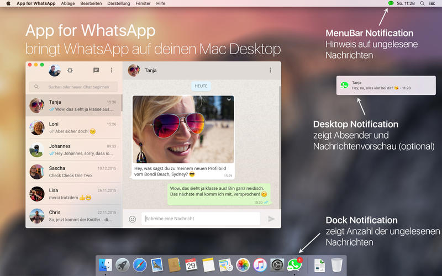442x276 pixels.
Task: Open the Trash in the Dock
Action: point(336,265)
